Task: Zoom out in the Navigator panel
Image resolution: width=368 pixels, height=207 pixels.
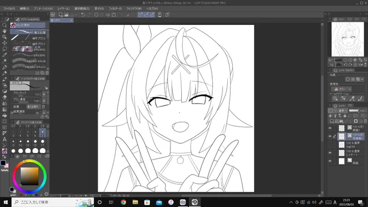Action: pos(345,60)
